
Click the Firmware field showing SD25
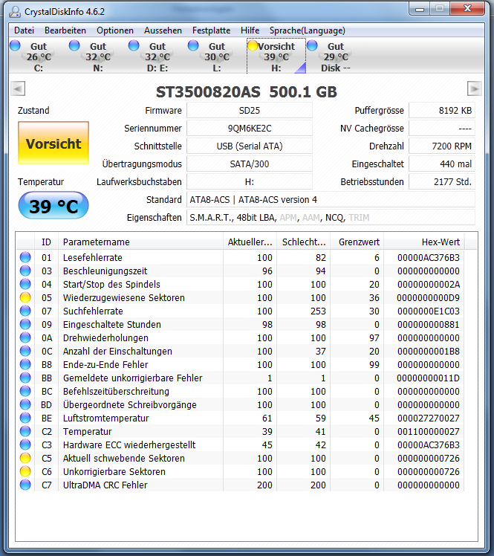(250, 111)
